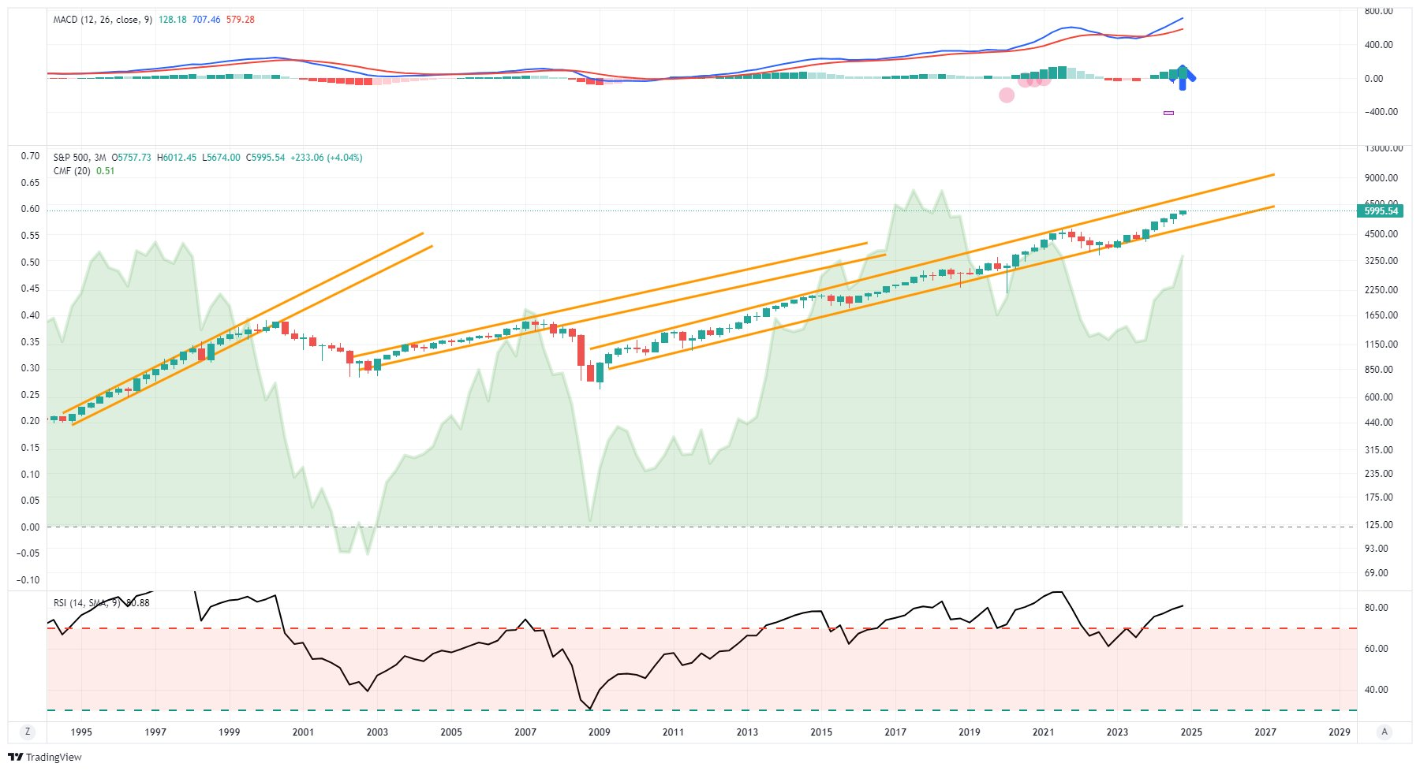
Task: Click the small pink rectangle below MACD histogram
Action: tap(1168, 113)
